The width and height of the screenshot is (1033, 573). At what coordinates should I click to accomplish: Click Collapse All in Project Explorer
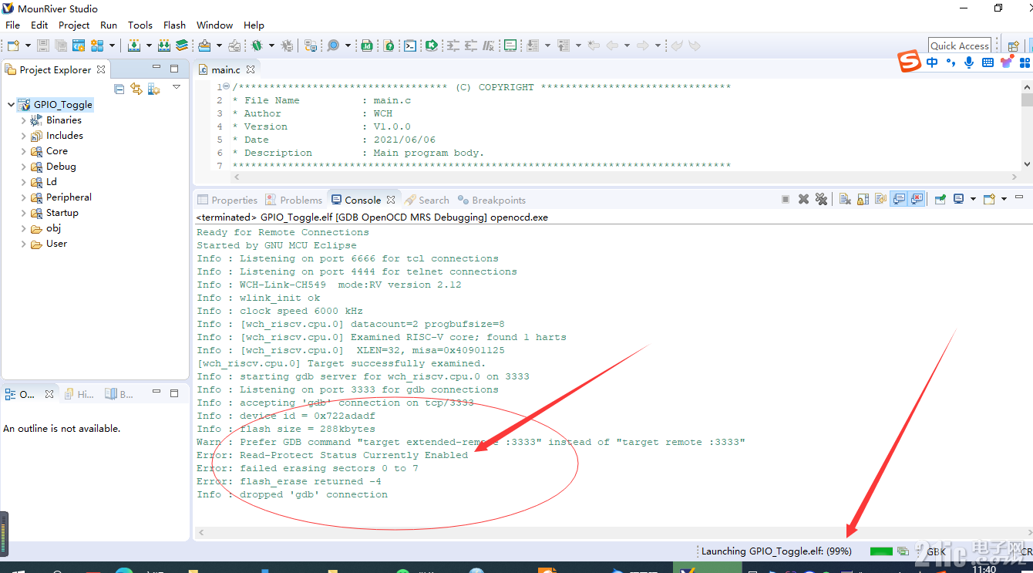point(119,89)
